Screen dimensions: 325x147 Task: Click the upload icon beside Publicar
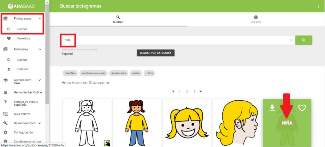click(9, 69)
